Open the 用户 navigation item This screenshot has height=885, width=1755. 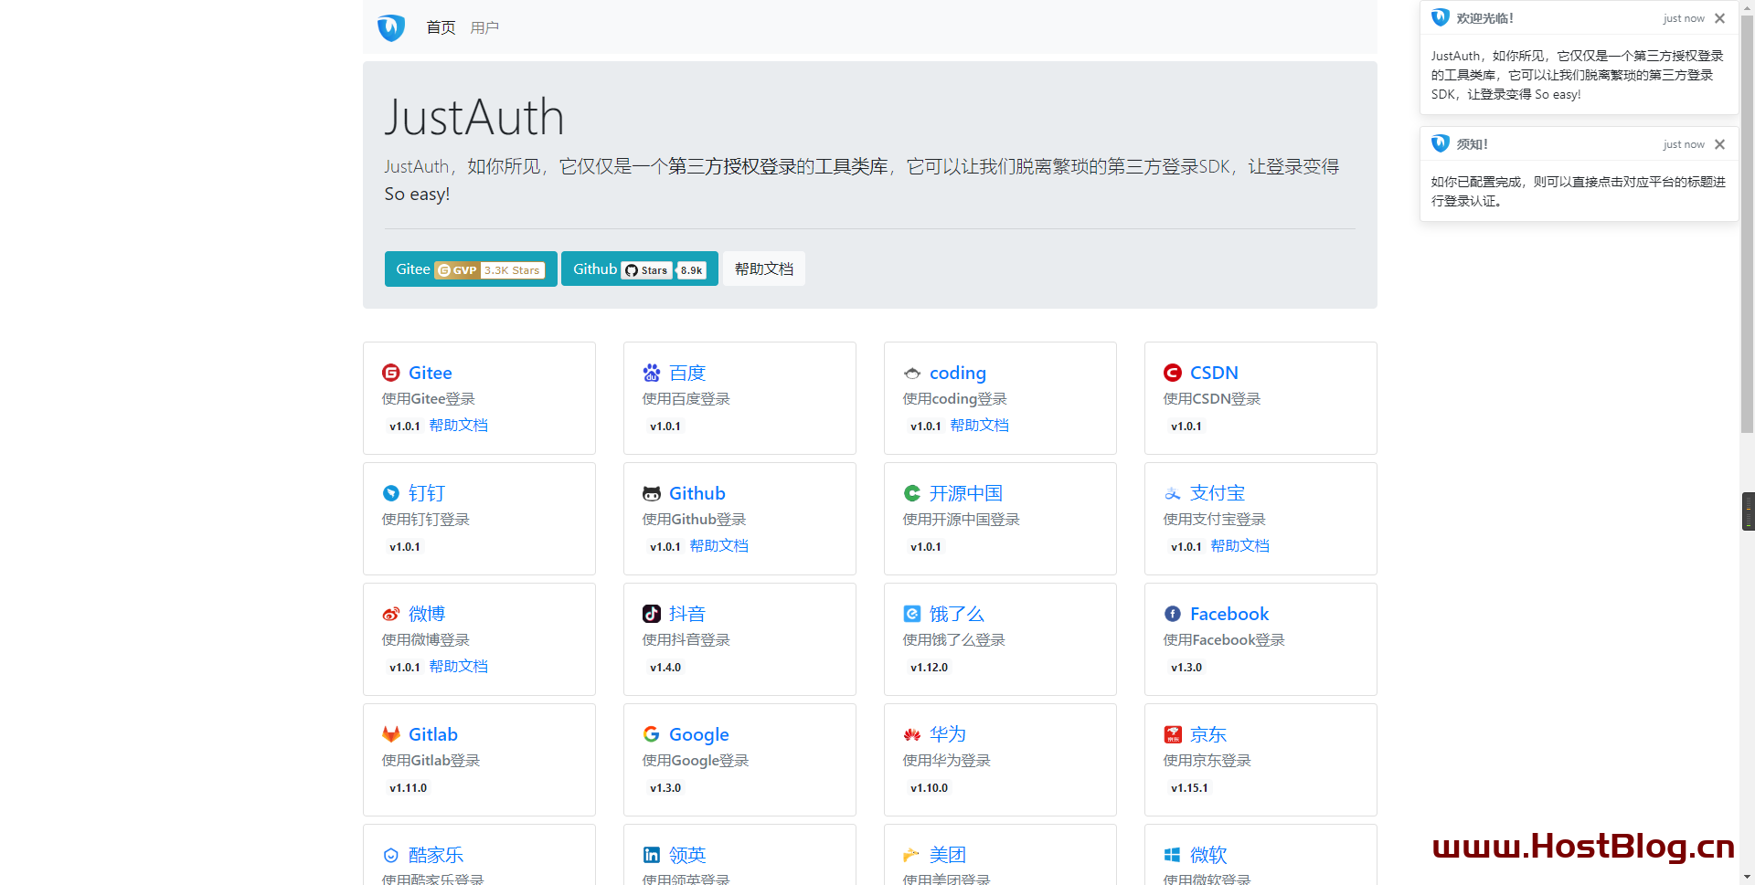coord(484,27)
